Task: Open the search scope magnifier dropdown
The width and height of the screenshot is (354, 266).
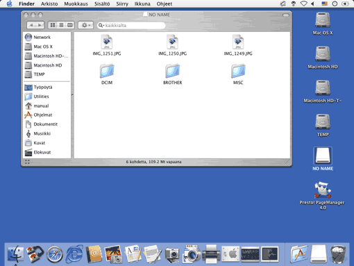Action: [101, 25]
